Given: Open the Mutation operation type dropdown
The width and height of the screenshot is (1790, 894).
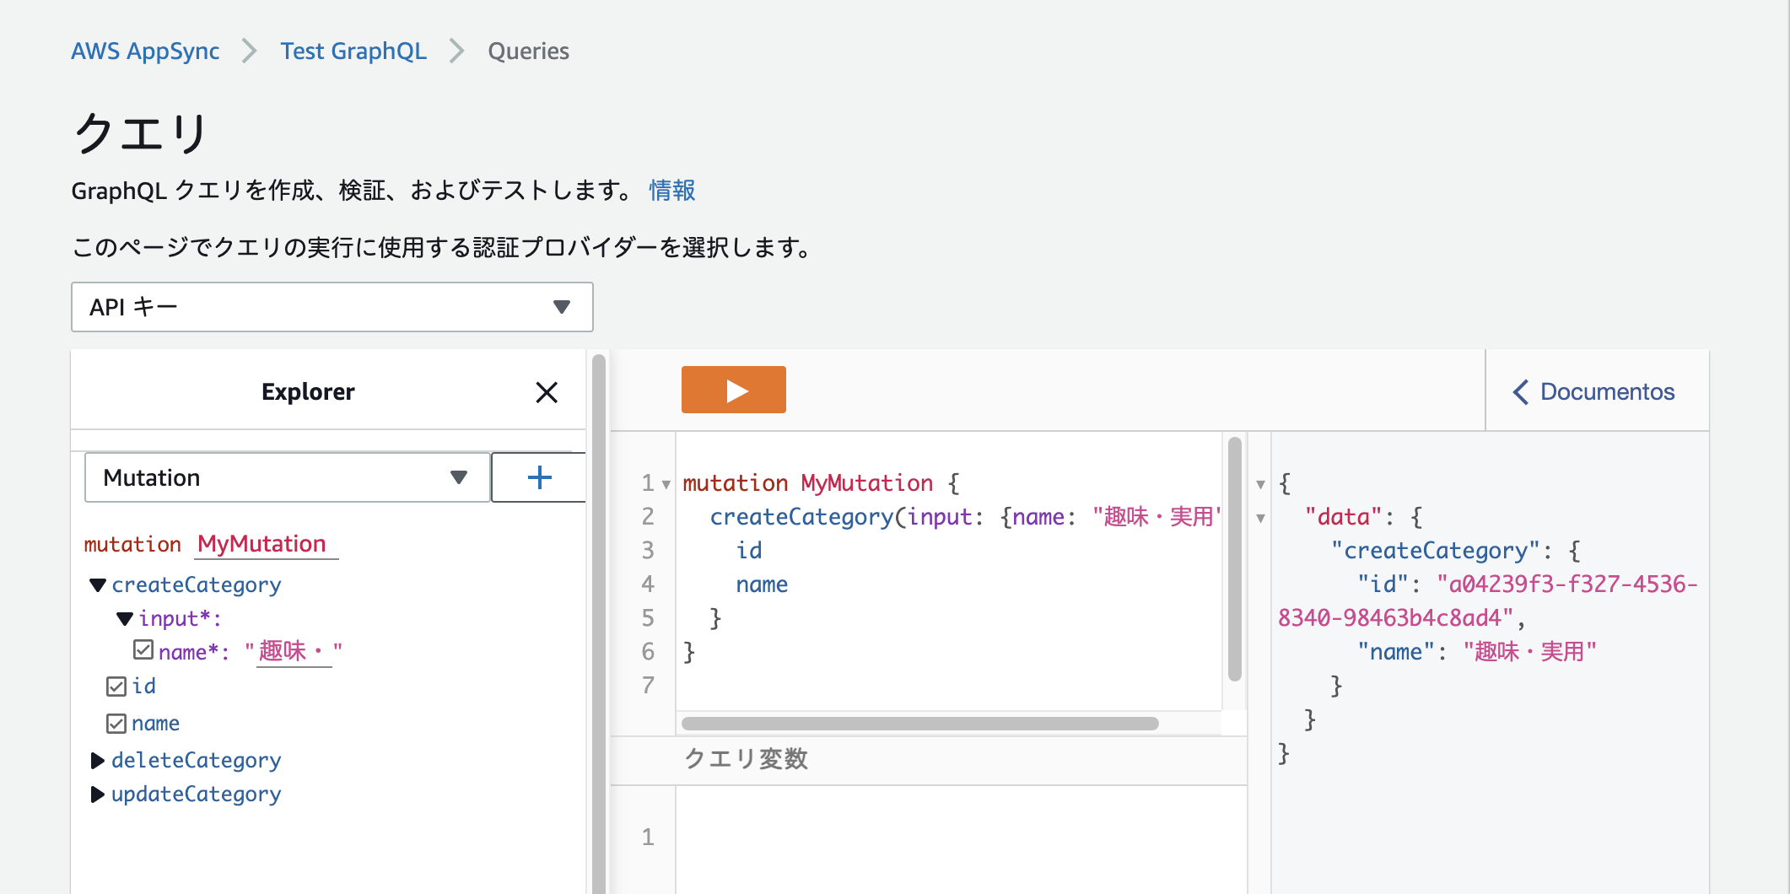Looking at the screenshot, I should coord(287,477).
